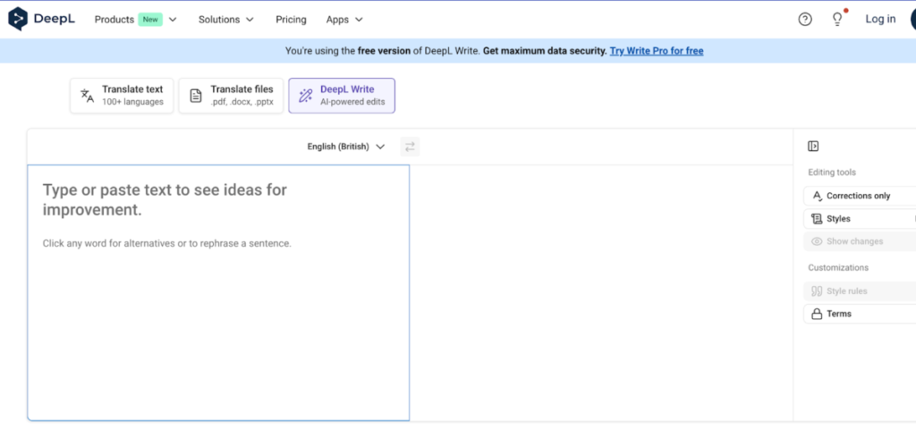Click the DeepL logo icon
The image size is (916, 429).
pyautogui.click(x=19, y=19)
